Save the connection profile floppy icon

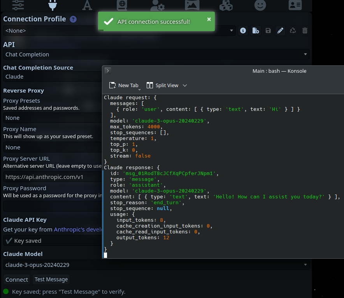268,30
